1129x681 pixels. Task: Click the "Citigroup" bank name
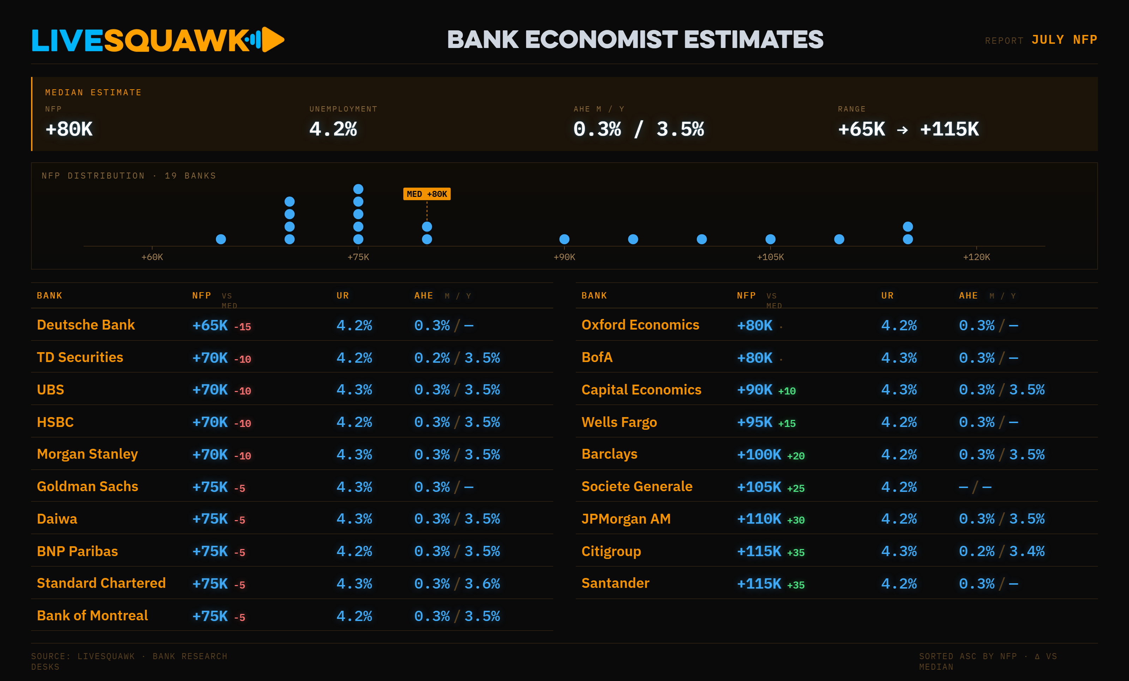(x=611, y=551)
